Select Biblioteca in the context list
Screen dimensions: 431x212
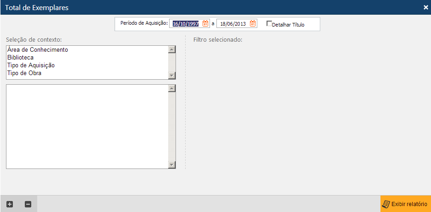click(x=20, y=57)
